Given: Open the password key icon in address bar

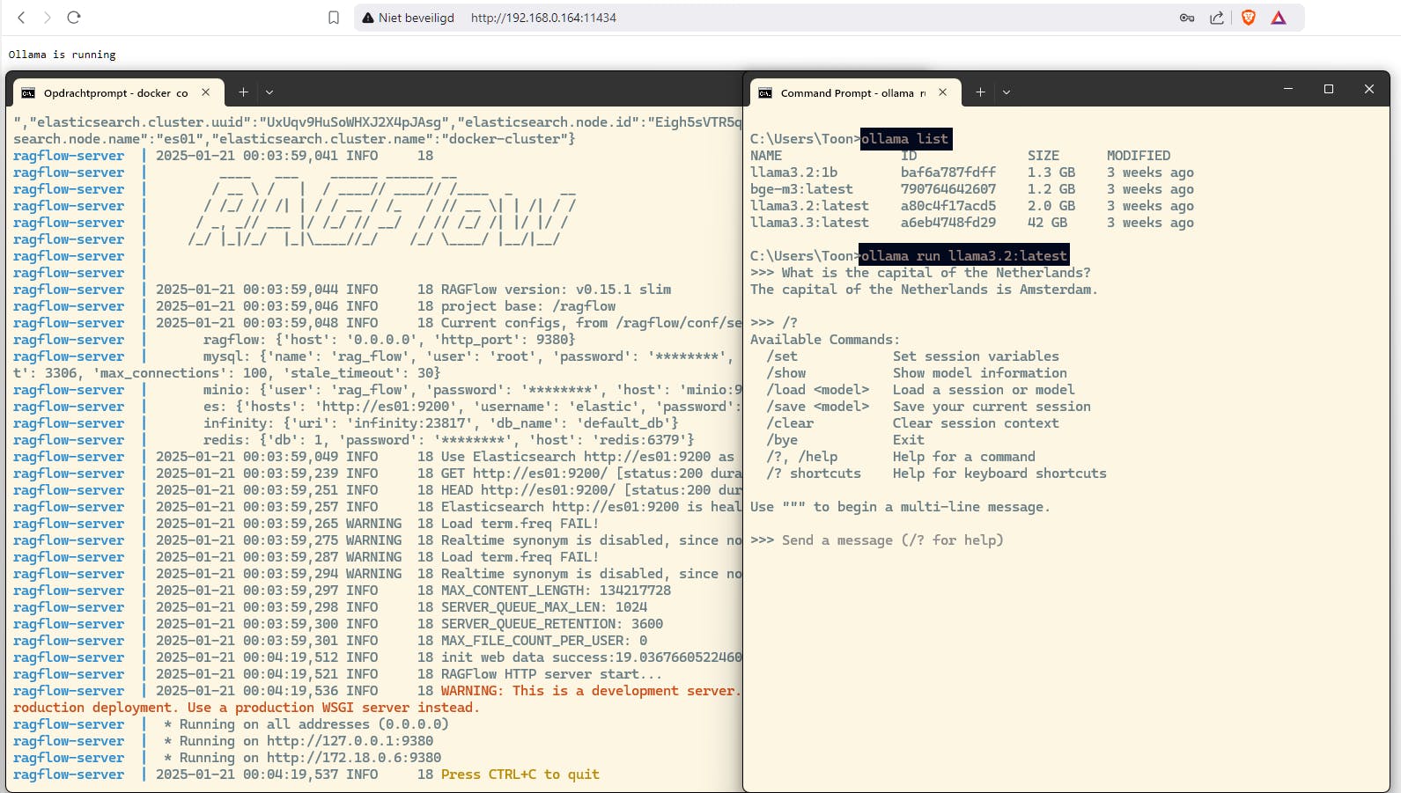Looking at the screenshot, I should coord(1187,18).
